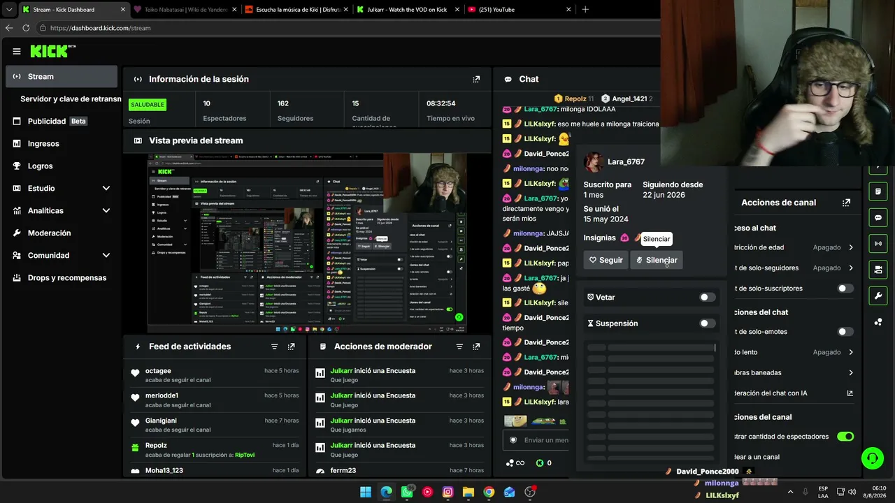Reload the page with the browser refresh button
895x503 pixels.
[26, 28]
